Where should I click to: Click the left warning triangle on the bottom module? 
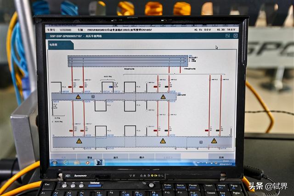tap(79, 141)
